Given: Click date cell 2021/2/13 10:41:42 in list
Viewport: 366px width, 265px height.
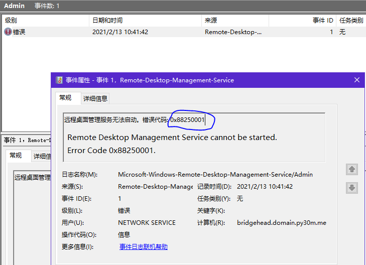Looking at the screenshot, I should coord(120,32).
